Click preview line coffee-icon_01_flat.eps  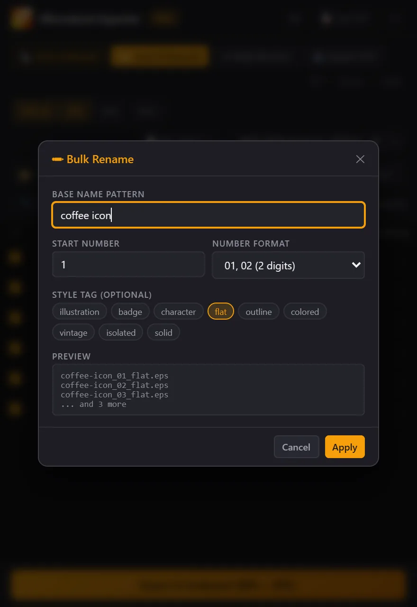pyautogui.click(x=114, y=376)
